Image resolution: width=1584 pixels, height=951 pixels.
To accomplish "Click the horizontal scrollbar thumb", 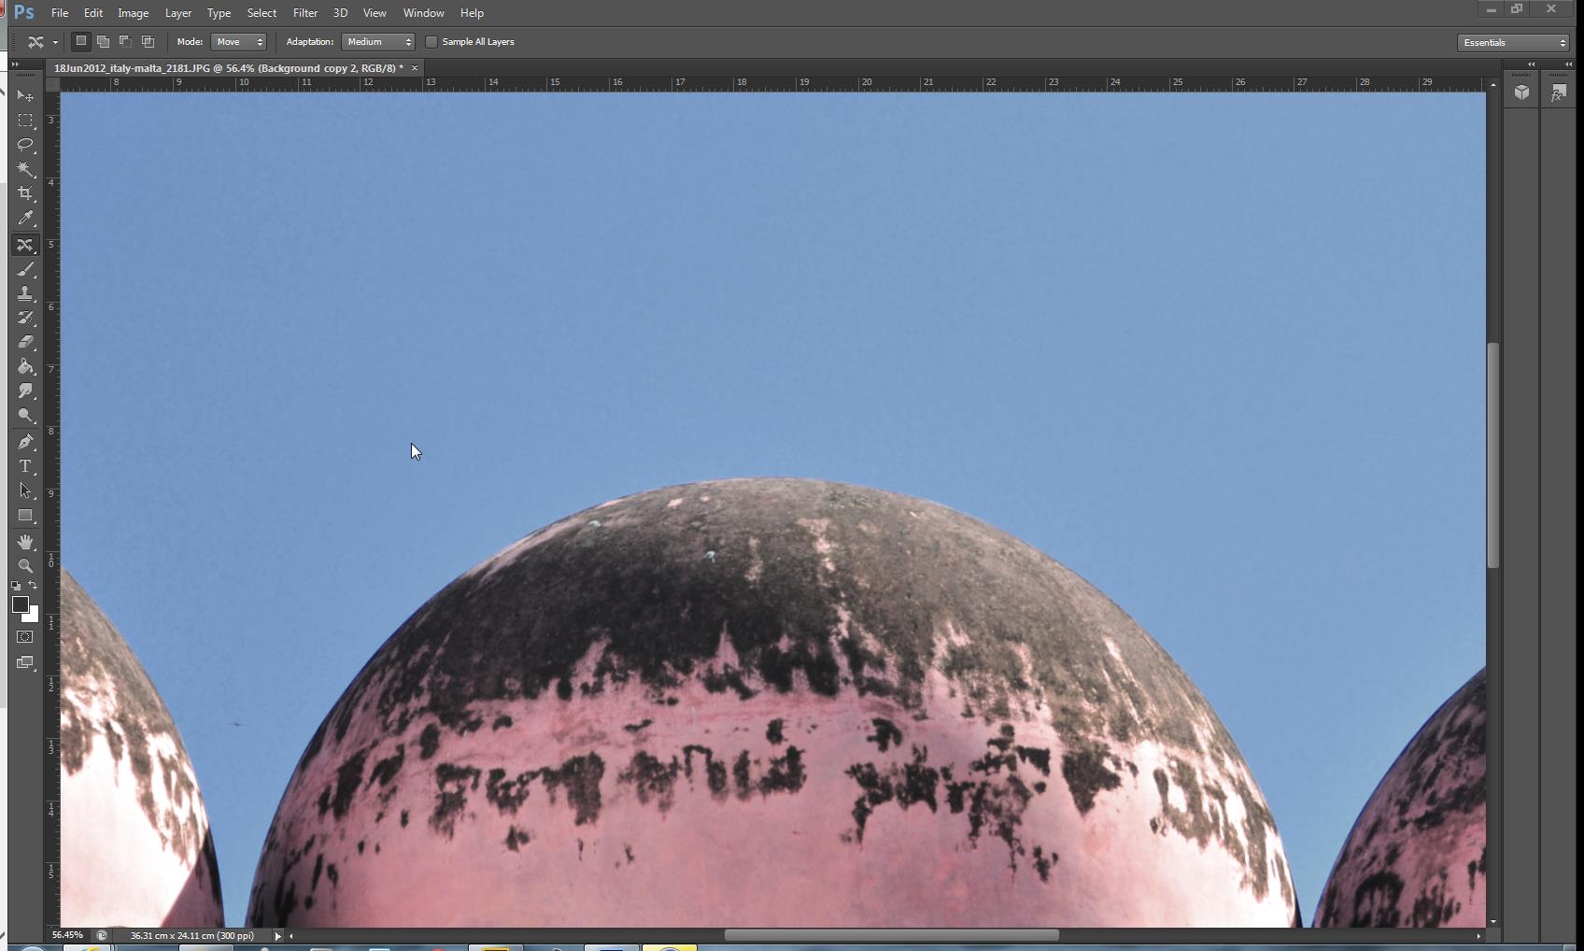I will point(892,935).
